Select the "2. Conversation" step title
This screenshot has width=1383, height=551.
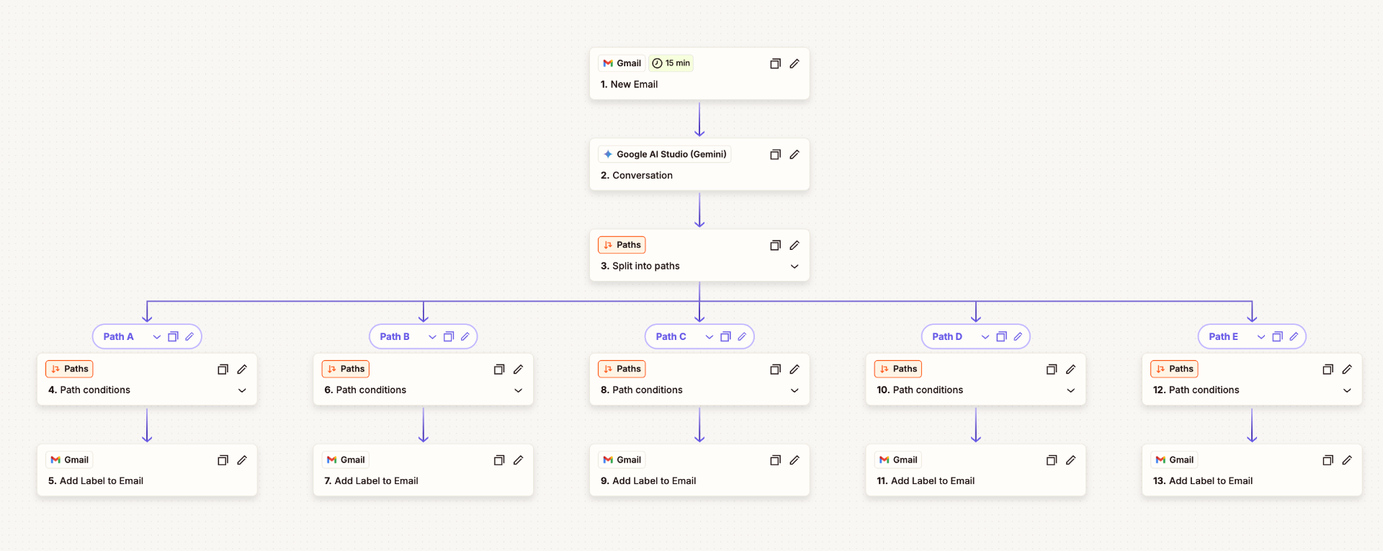click(x=637, y=175)
